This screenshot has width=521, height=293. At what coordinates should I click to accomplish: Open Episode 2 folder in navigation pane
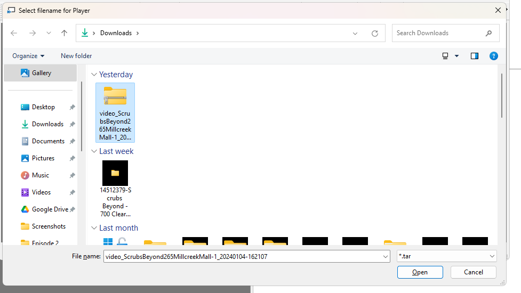[x=45, y=242]
